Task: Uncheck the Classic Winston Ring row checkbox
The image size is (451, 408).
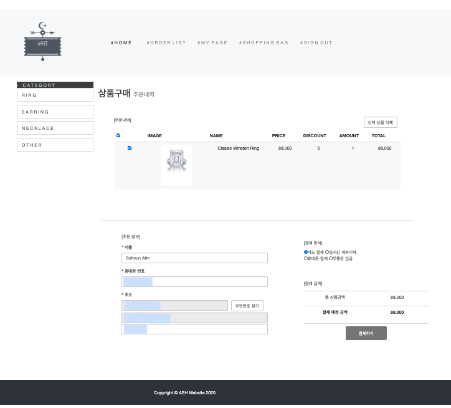Action: pos(130,148)
